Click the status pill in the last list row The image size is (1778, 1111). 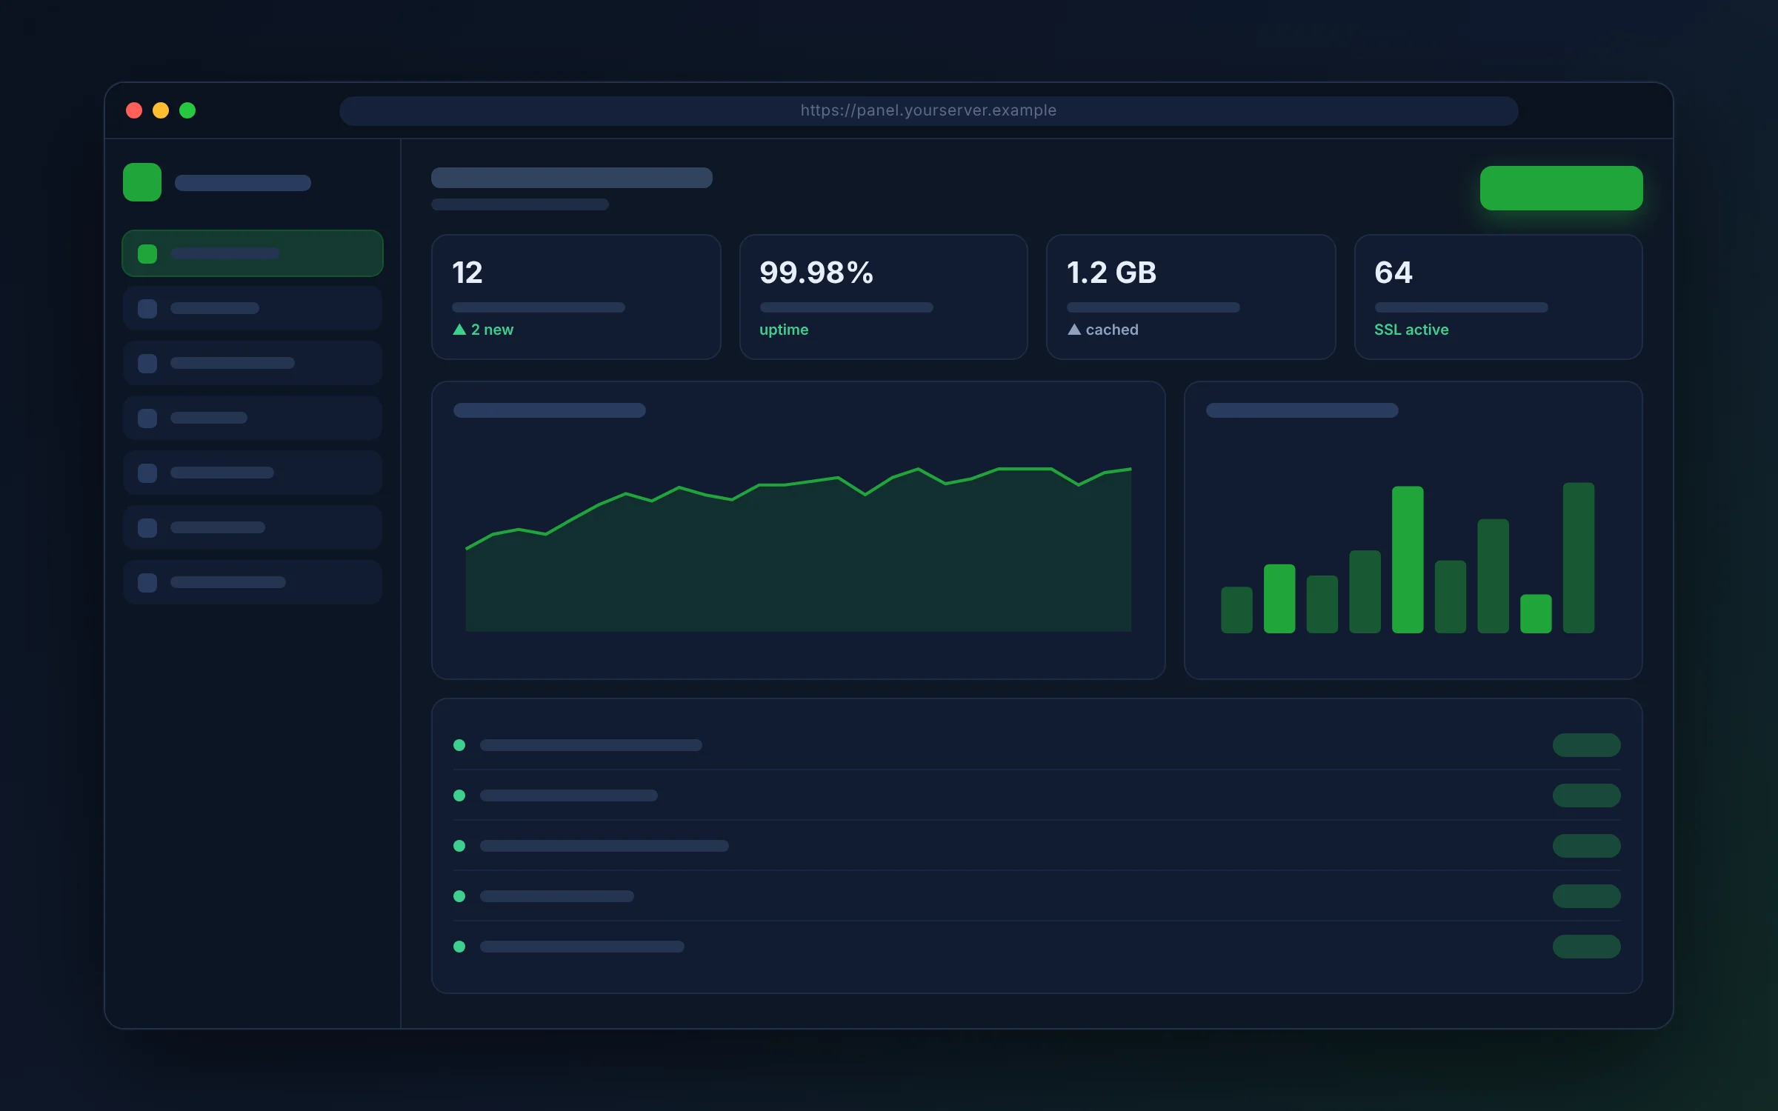pyautogui.click(x=1586, y=947)
